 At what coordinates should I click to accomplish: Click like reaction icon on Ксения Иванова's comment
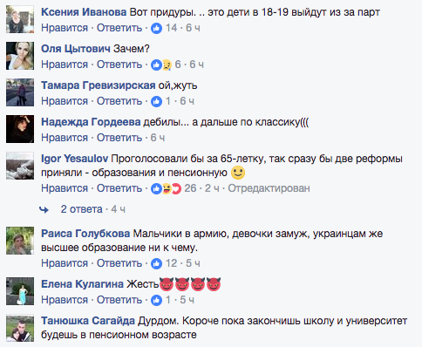156,28
